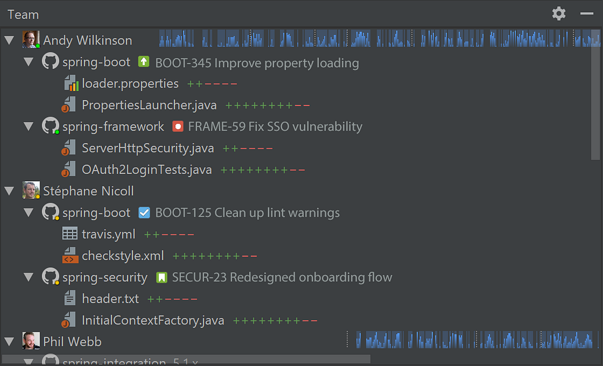
Task: Open issue SECUR-23 Redesigned onboarding flow
Action: pyautogui.click(x=282, y=277)
